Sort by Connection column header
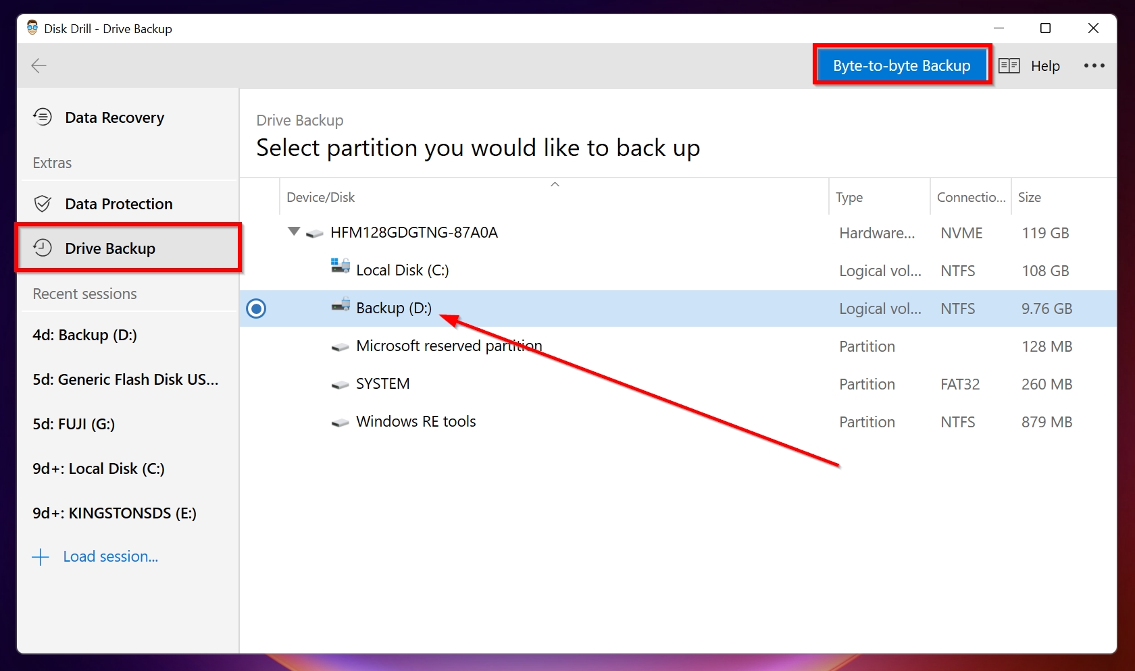 point(971,197)
